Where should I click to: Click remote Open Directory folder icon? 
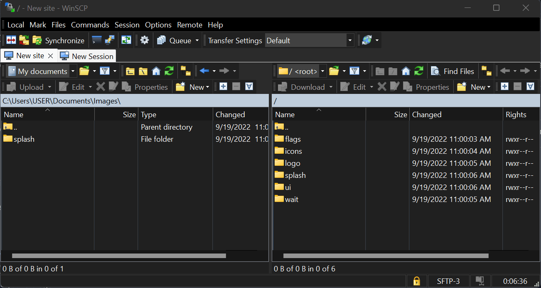[334, 71]
